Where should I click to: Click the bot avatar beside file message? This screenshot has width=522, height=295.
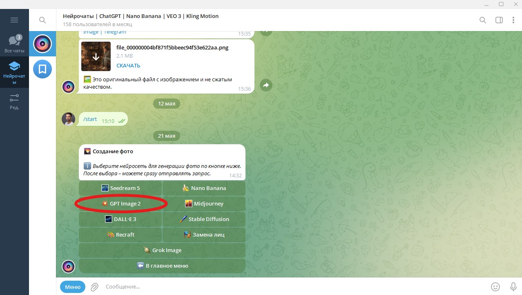click(x=68, y=87)
